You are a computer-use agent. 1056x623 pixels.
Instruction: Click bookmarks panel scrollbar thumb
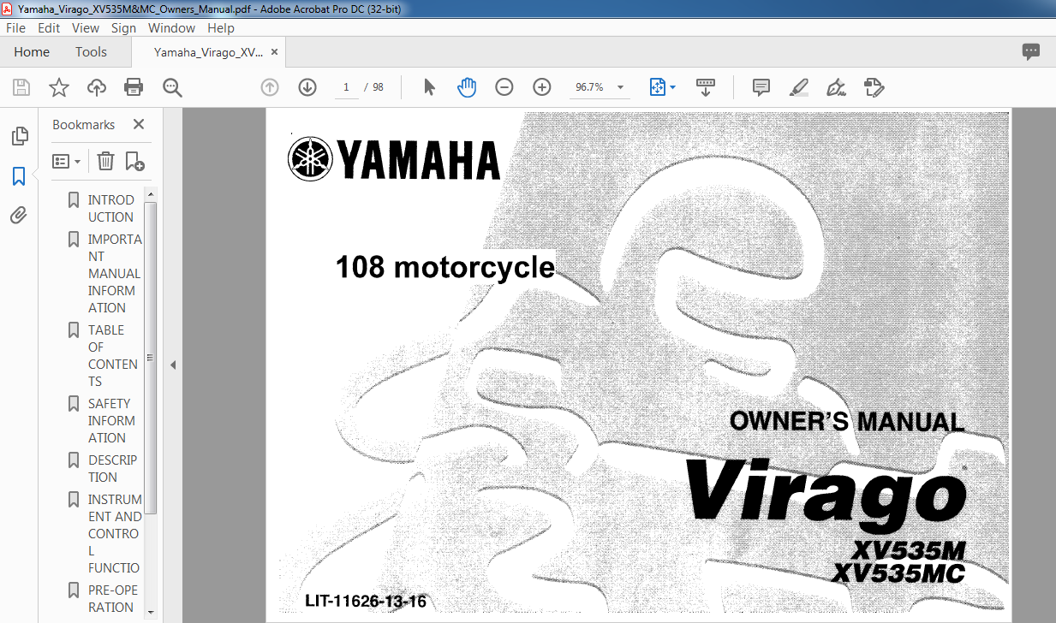pos(151,358)
